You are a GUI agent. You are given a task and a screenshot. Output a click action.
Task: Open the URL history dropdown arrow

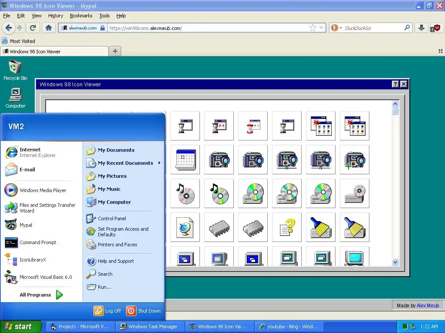pyautogui.click(x=321, y=28)
